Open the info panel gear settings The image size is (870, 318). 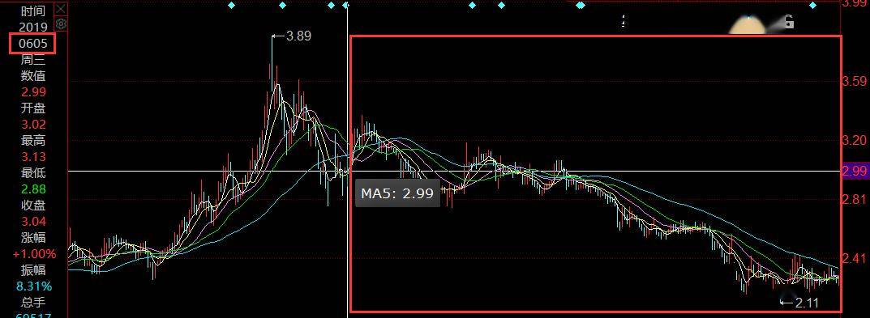[x=61, y=23]
